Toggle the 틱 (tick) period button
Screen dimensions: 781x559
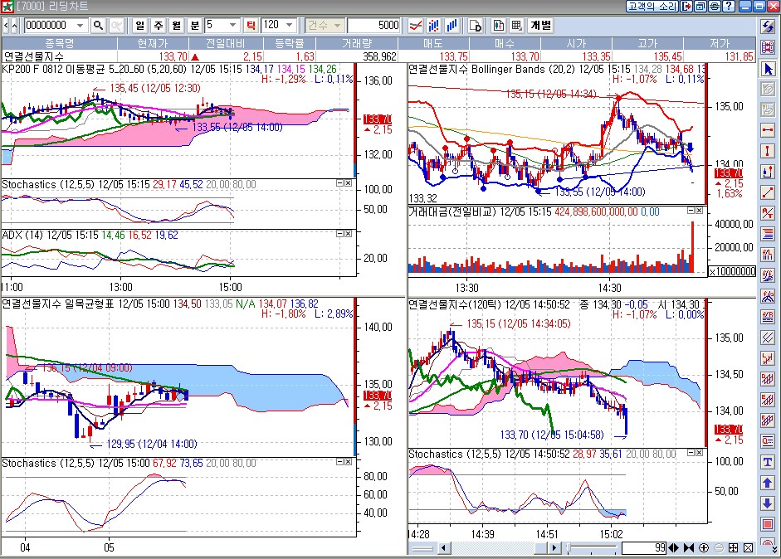[251, 25]
